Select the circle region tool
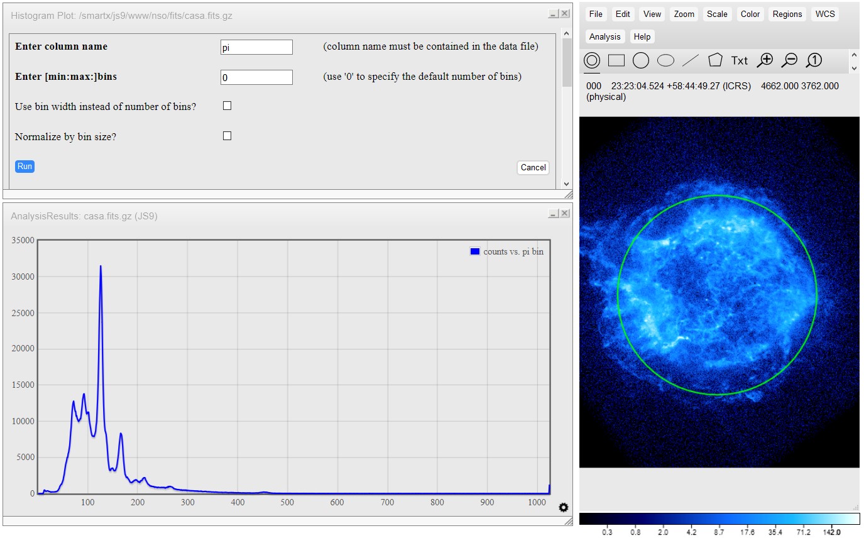This screenshot has width=864, height=543. click(x=640, y=60)
